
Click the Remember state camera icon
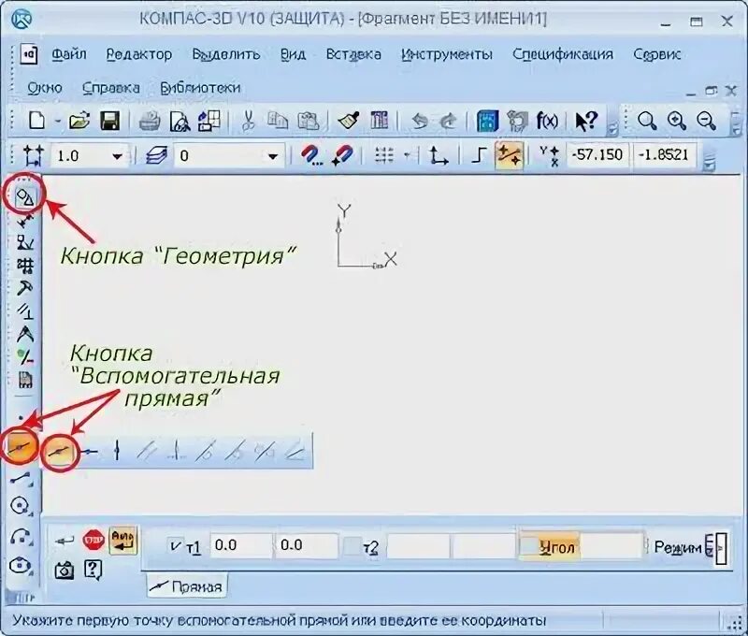point(64,570)
